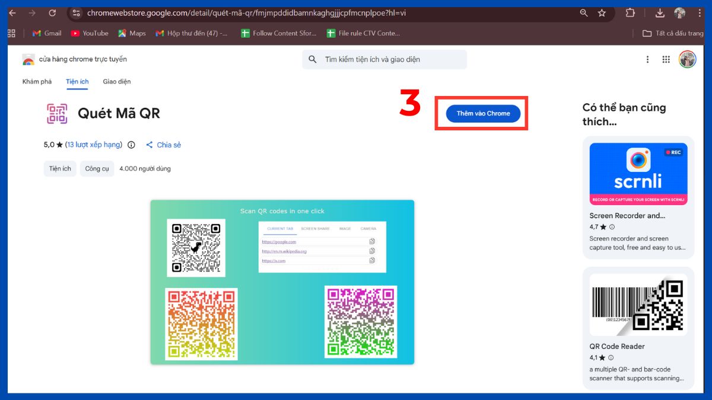This screenshot has width=712, height=400.
Task: Switch to the Giao diện tab
Action: click(x=117, y=81)
